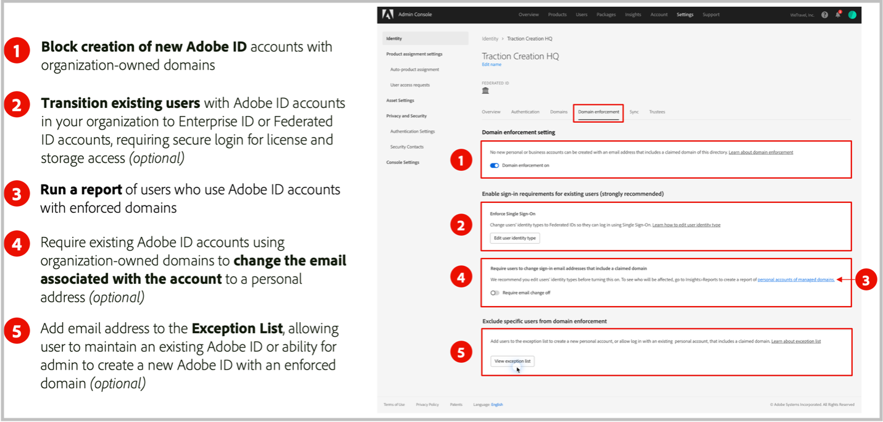Click the Edit name link under Traction Creation HQ
This screenshot has width=883, height=422.
(491, 64)
